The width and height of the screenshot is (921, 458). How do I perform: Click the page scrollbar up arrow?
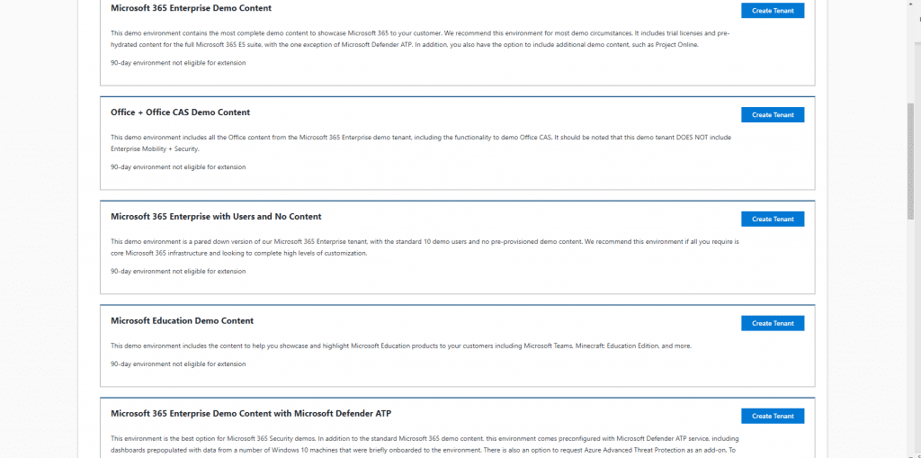[x=911, y=4]
